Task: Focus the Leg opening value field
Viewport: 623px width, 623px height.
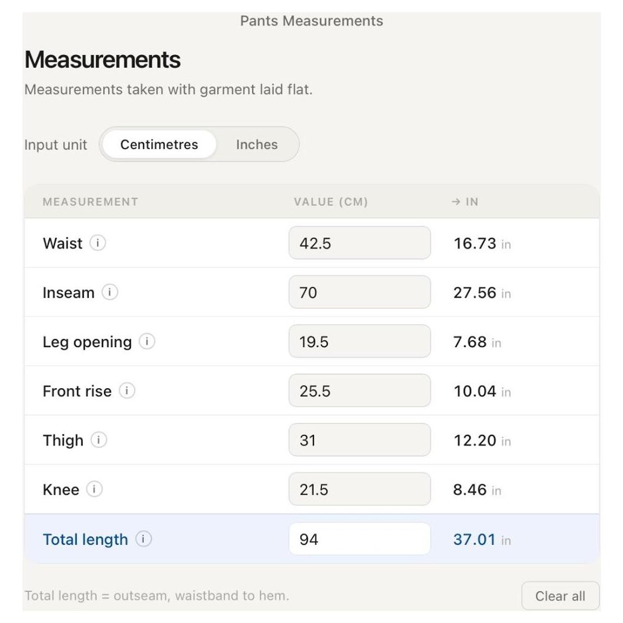Action: coord(360,341)
